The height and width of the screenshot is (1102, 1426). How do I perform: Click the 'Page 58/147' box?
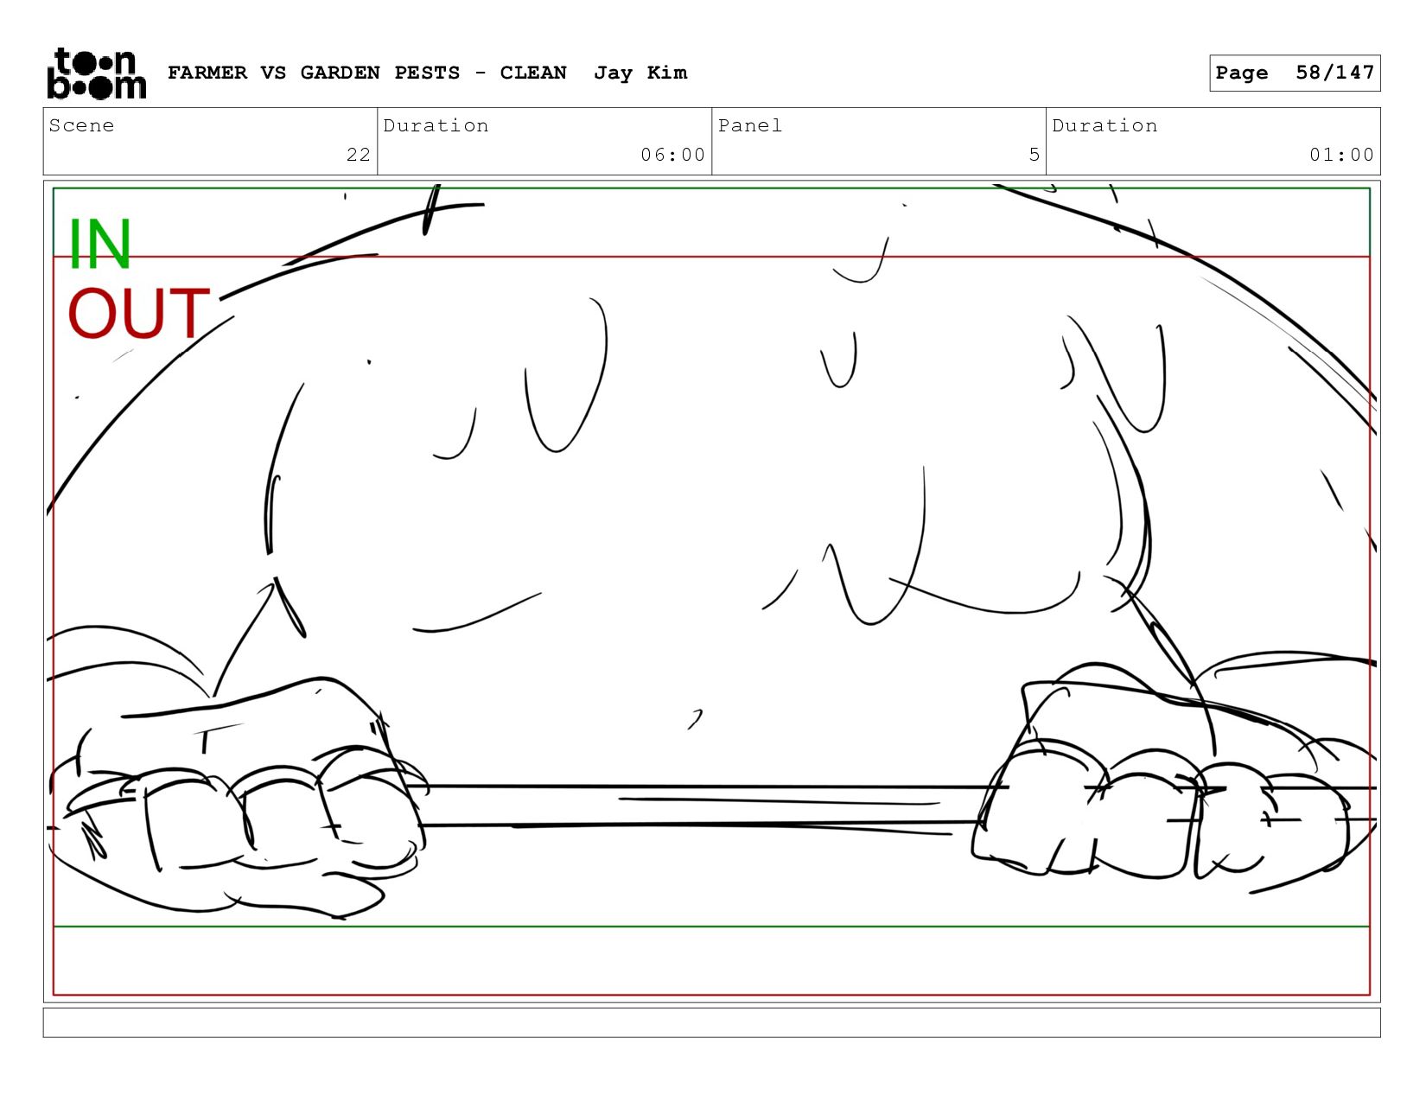[1295, 73]
